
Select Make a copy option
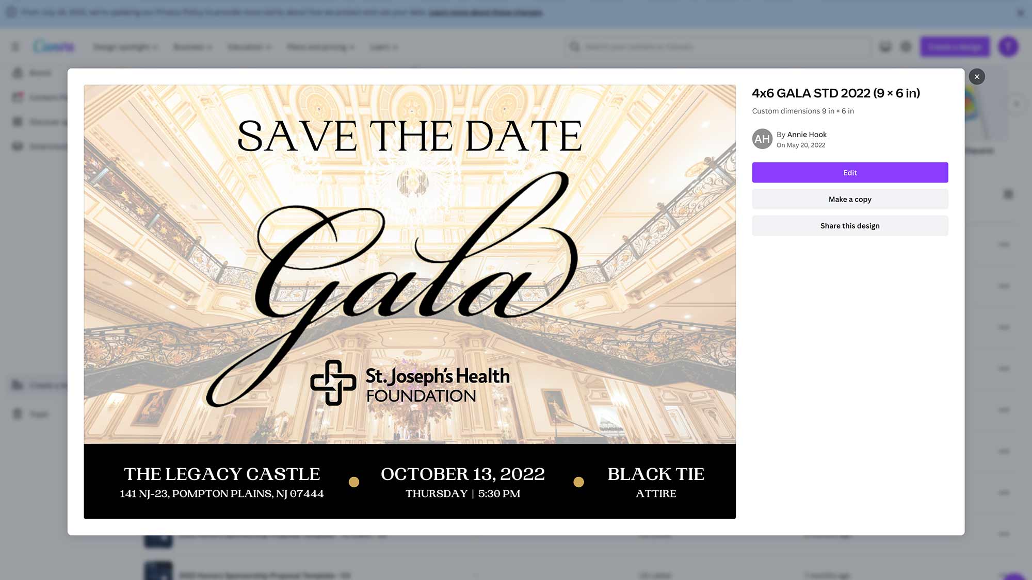coord(850,199)
